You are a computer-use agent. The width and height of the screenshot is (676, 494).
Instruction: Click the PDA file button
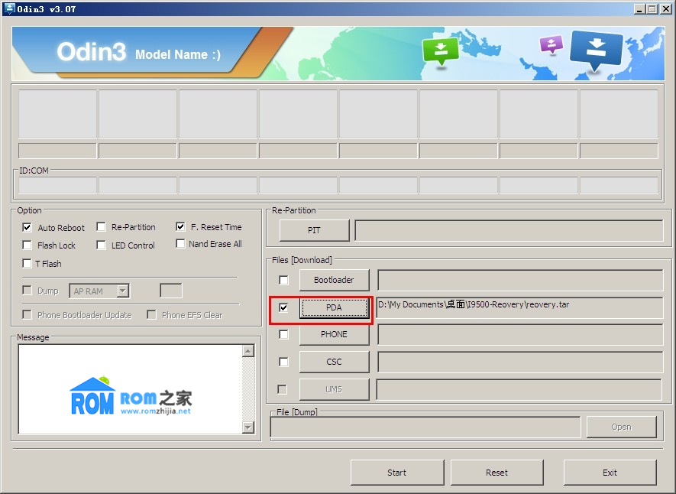(334, 307)
